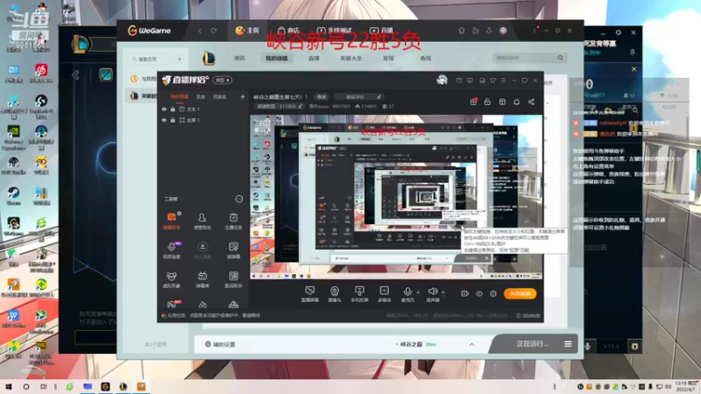This screenshot has height=394, width=701.
Task: Open the 主播任务 tool
Action: 233,221
